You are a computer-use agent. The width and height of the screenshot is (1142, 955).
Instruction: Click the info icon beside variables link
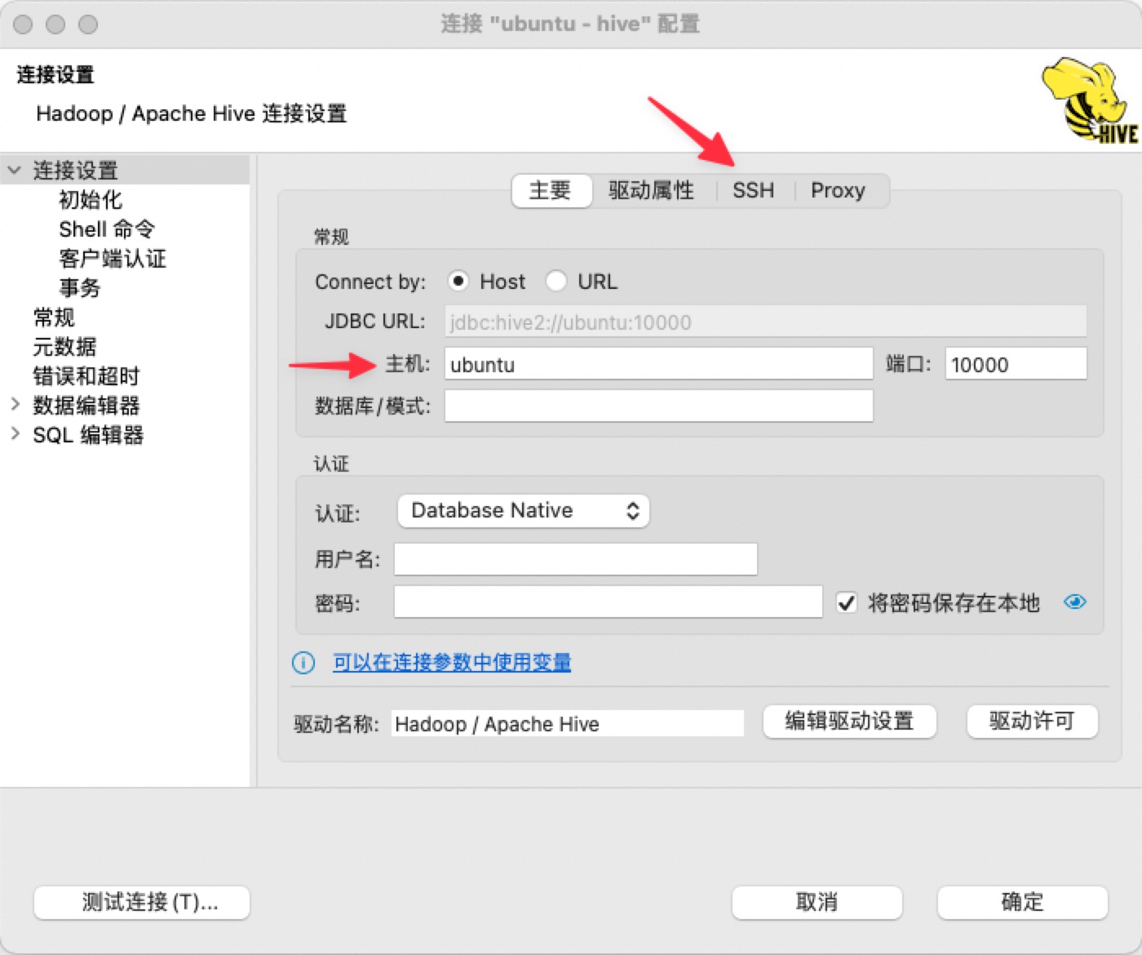[303, 663]
